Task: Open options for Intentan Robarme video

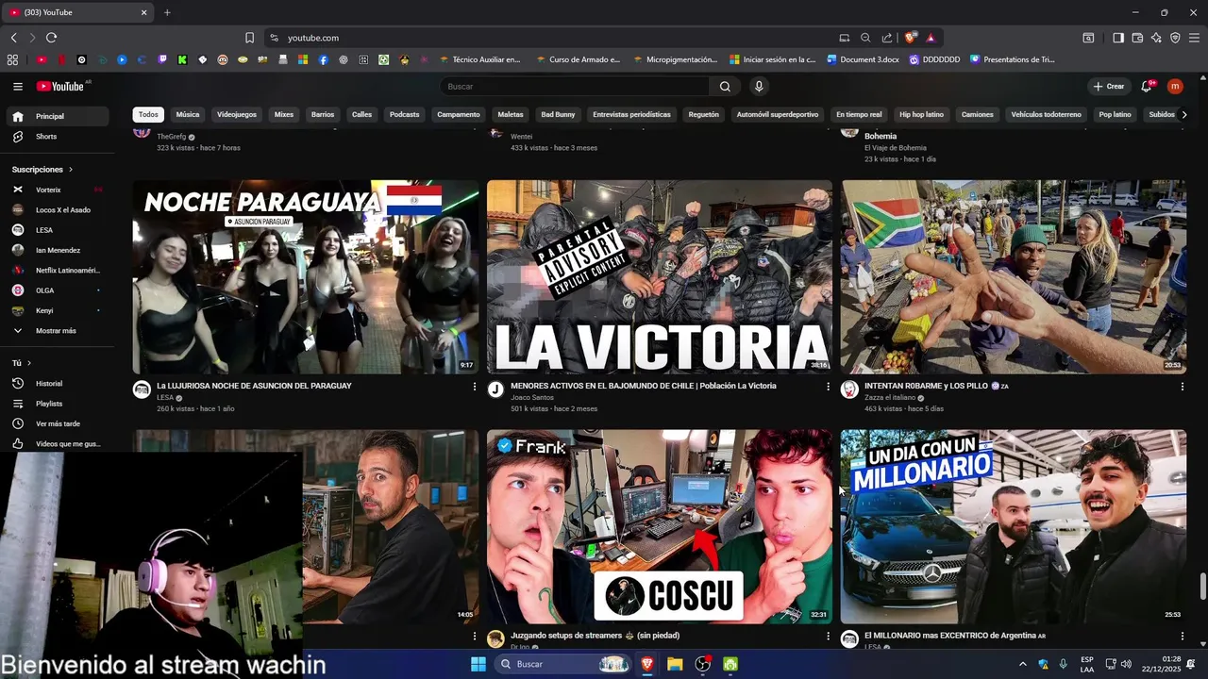Action: (x=1182, y=387)
